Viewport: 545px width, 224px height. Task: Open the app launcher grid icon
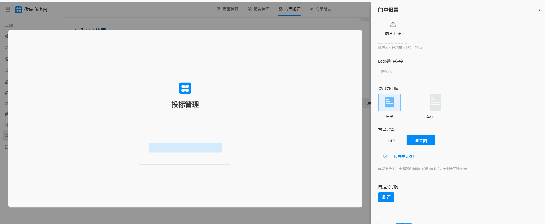(x=8, y=10)
